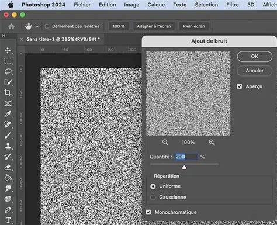Select the Clone Stamp tool
Image resolution: width=277 pixels, height=225 pixels.
(x=8, y=146)
